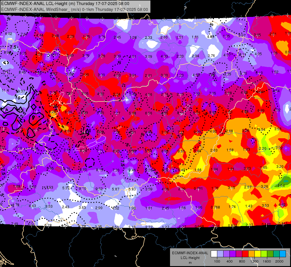The image size is (291, 267).
Task: Click the magenta legend swatch left of 800
Action: pyautogui.click(x=239, y=254)
